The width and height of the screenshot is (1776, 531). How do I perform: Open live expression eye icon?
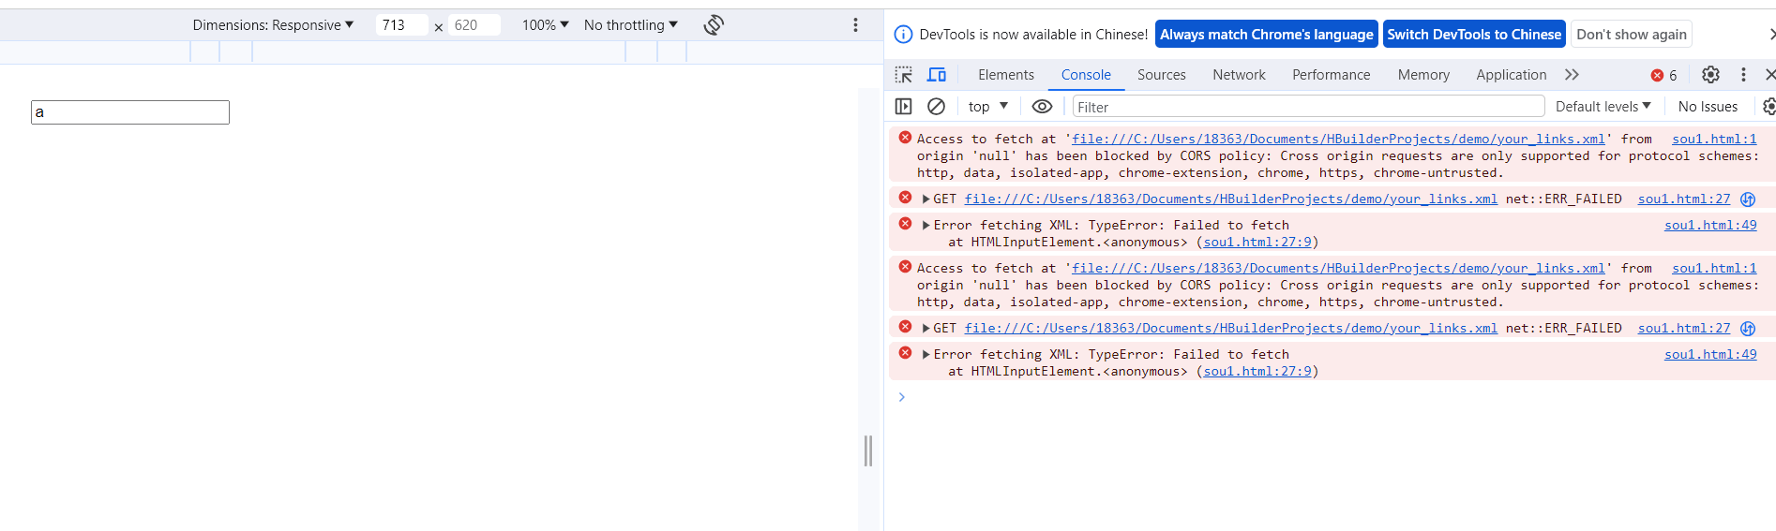[1042, 107]
